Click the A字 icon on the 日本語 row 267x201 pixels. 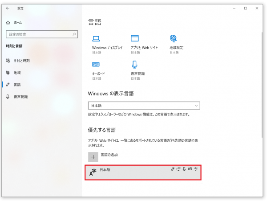[93, 172]
